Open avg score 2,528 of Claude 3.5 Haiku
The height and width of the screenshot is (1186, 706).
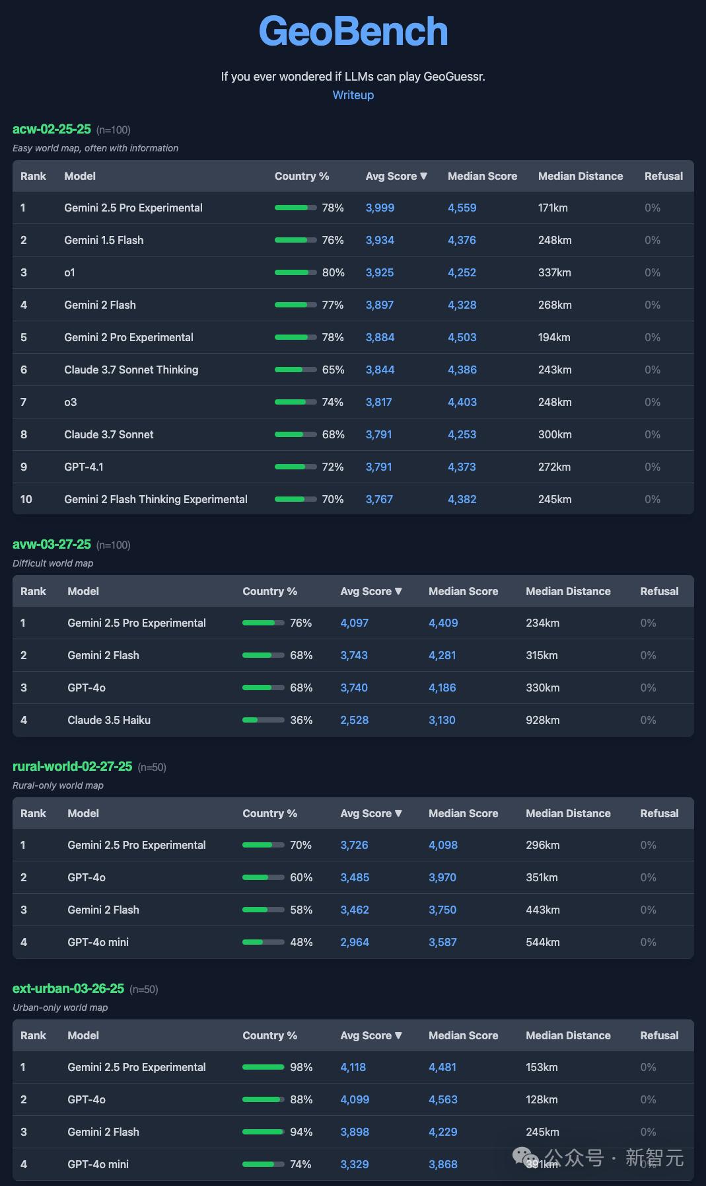[354, 720]
